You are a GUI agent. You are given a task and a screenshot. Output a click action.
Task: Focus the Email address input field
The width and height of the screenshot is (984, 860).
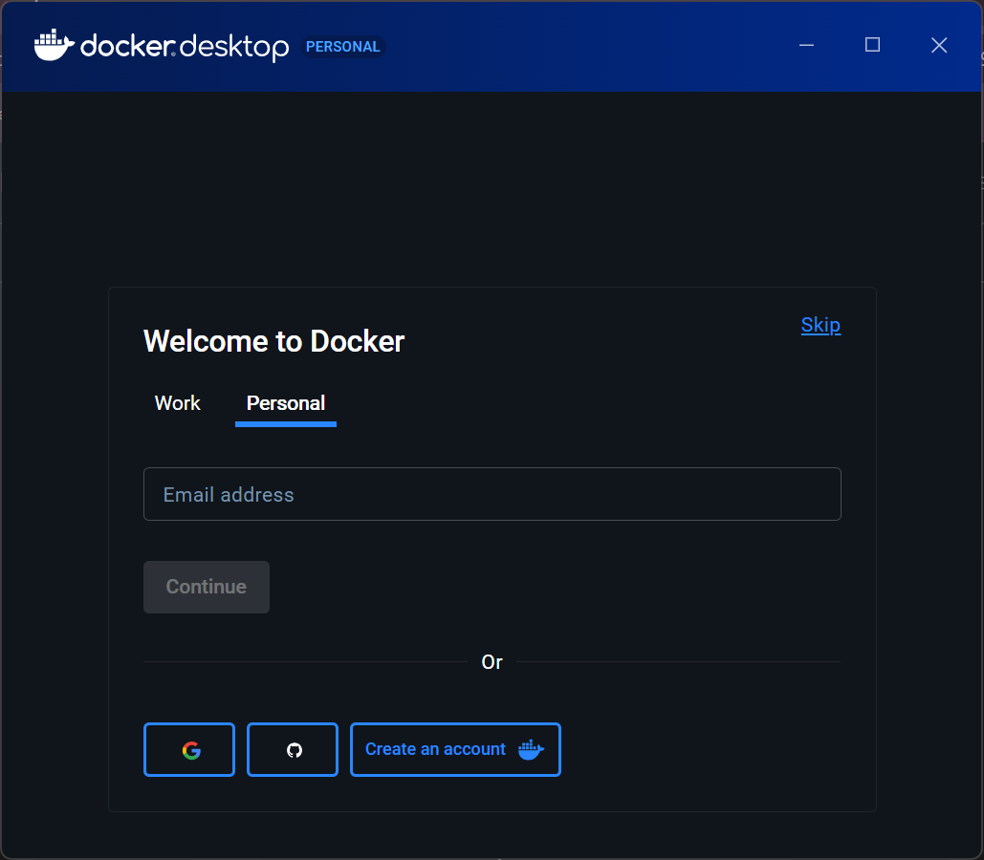492,494
